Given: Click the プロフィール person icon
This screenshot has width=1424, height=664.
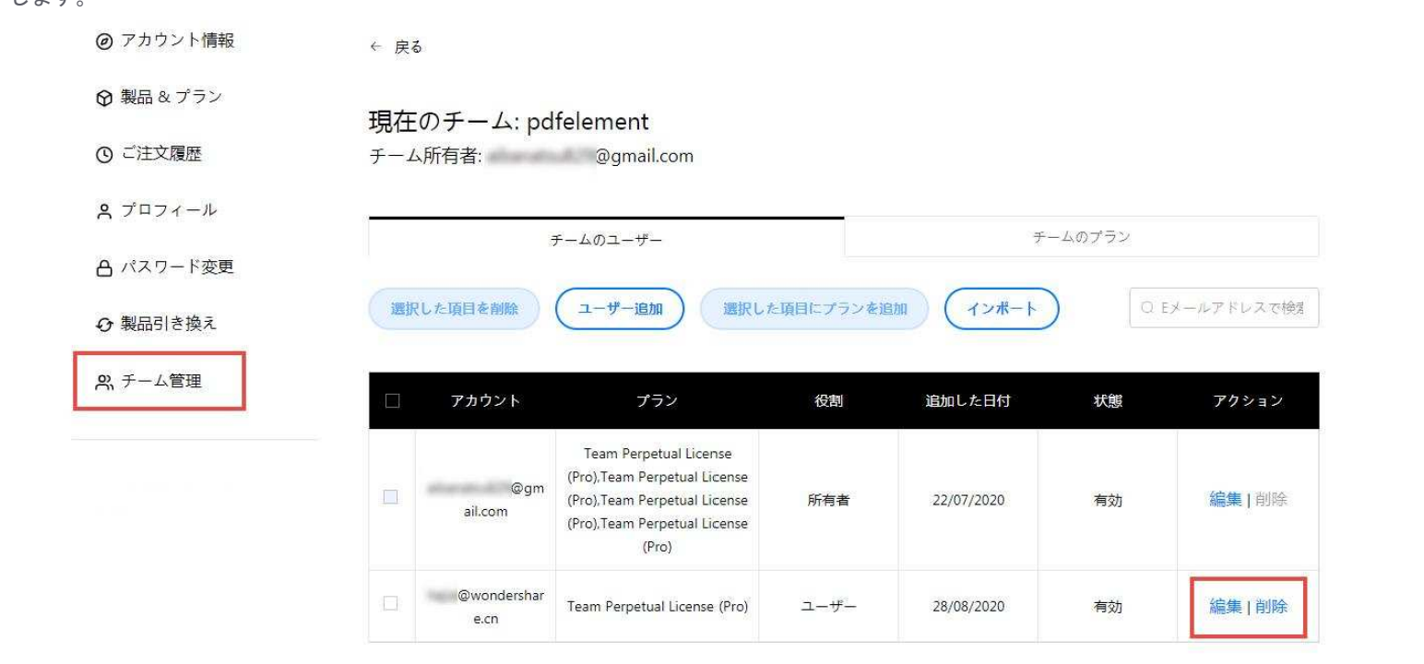Looking at the screenshot, I should [x=103, y=211].
